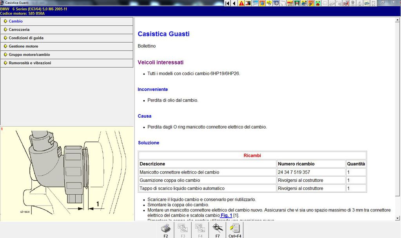Screen dimensions: 401x238
Task: Click the Inconveniente heading
Action: point(152,89)
